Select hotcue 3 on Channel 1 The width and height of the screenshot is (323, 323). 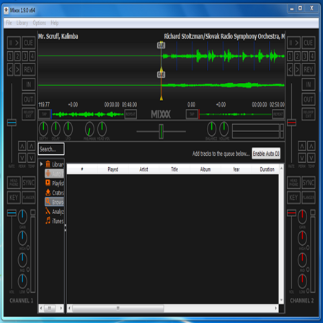(x=25, y=56)
